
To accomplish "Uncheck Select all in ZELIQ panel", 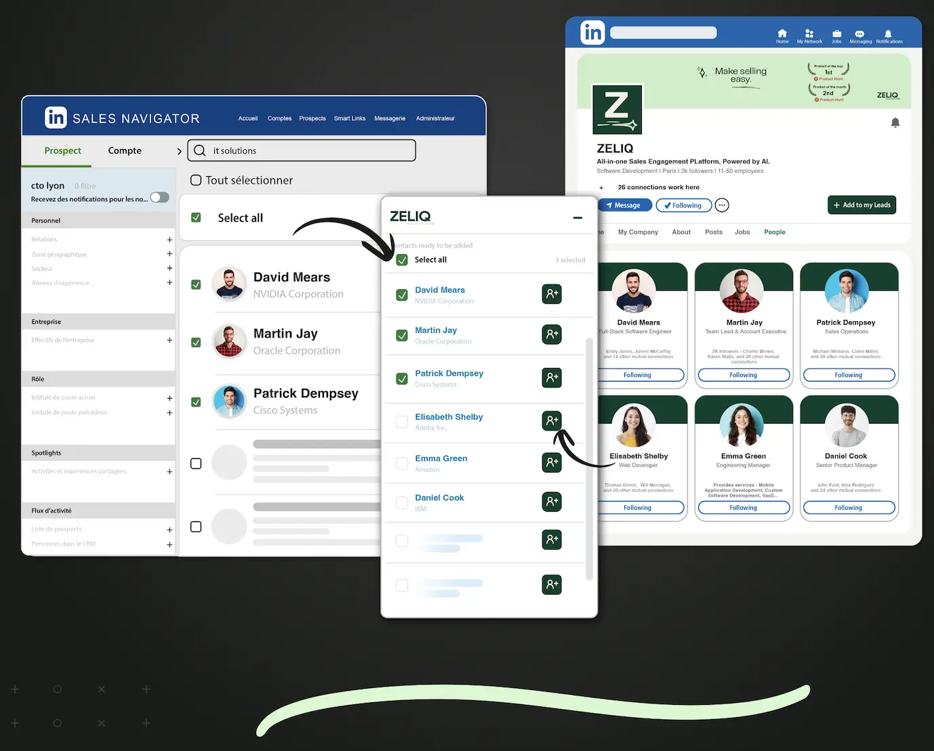I will coord(402,260).
